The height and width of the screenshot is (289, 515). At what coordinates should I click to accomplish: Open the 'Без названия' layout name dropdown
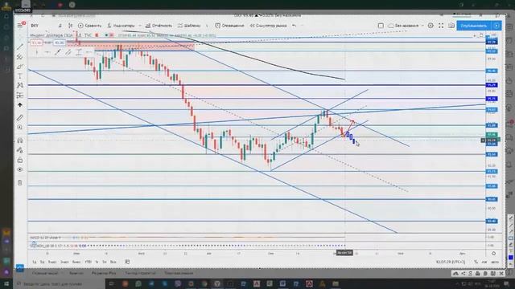(406, 26)
